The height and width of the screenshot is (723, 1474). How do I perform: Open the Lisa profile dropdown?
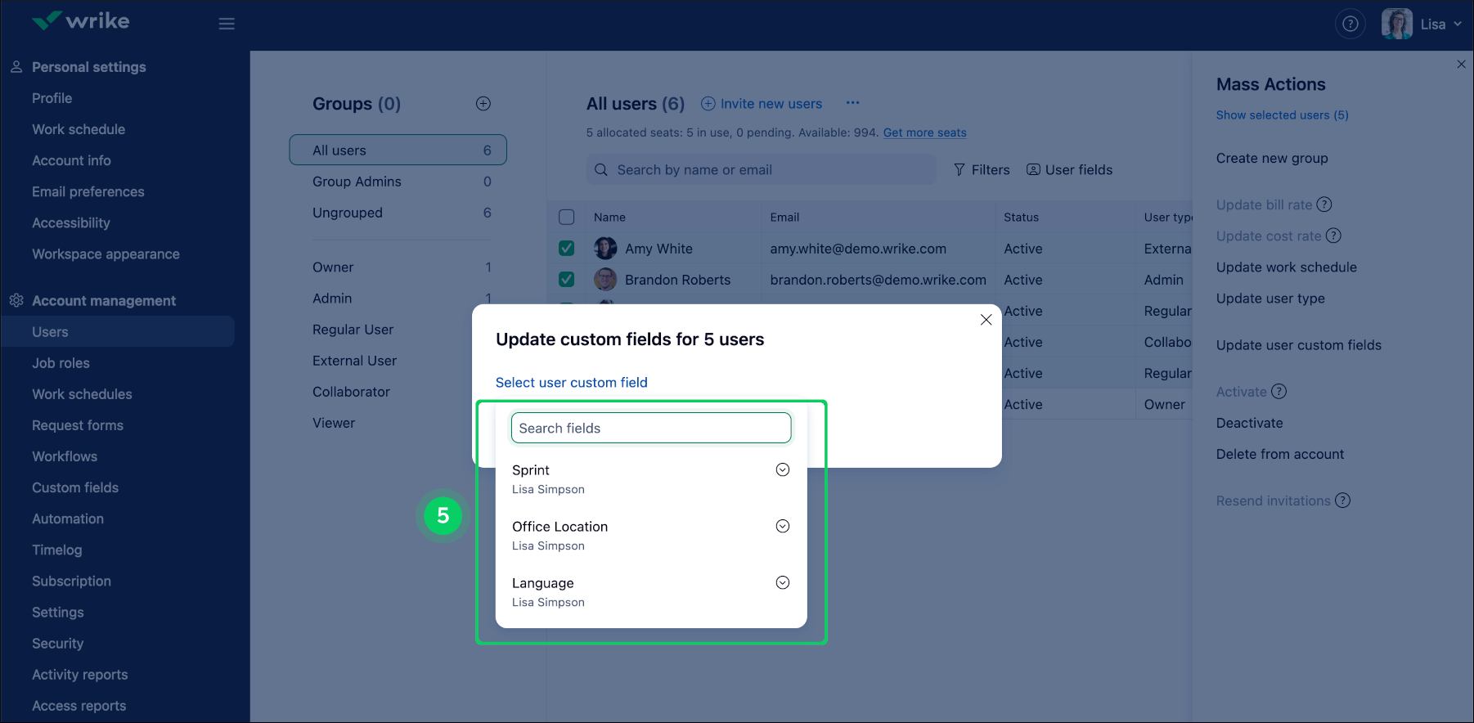[1422, 24]
